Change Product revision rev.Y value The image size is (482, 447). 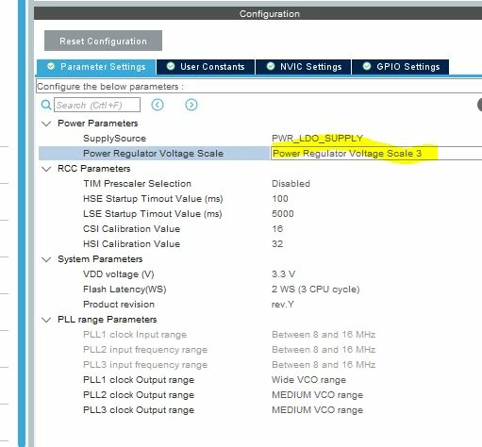[283, 305]
